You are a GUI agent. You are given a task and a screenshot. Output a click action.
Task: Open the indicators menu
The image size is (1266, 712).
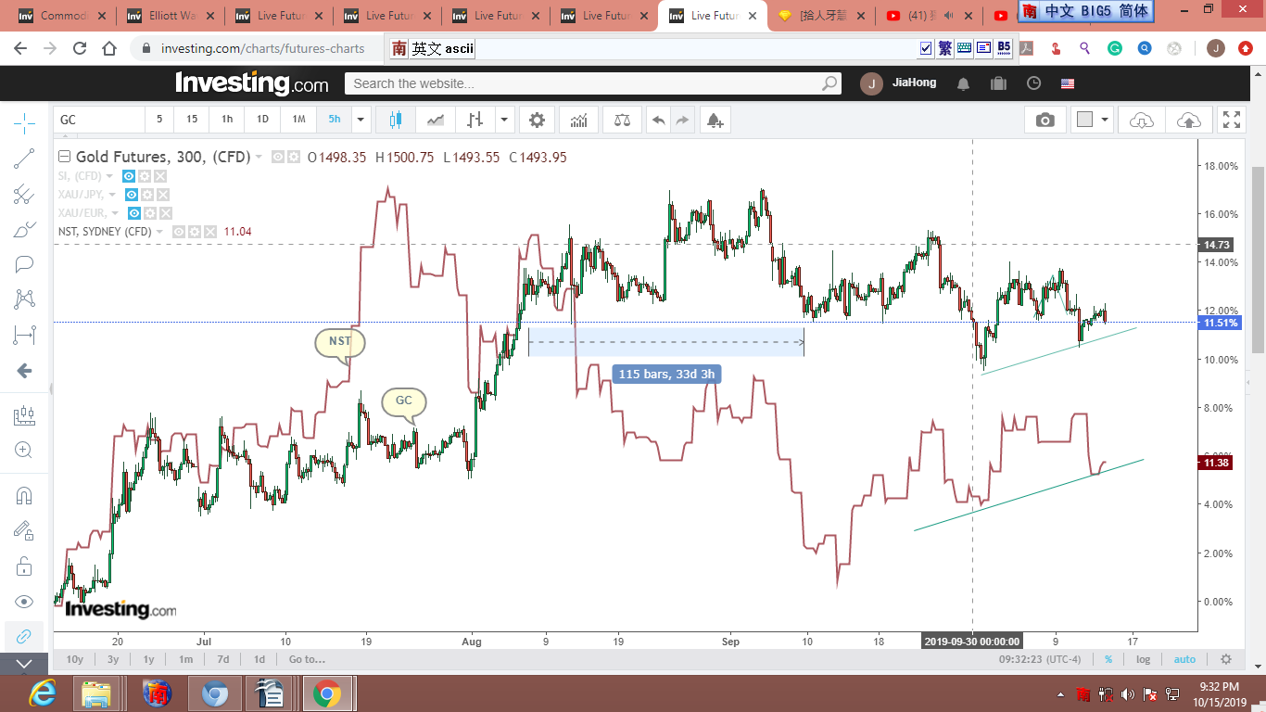[579, 120]
